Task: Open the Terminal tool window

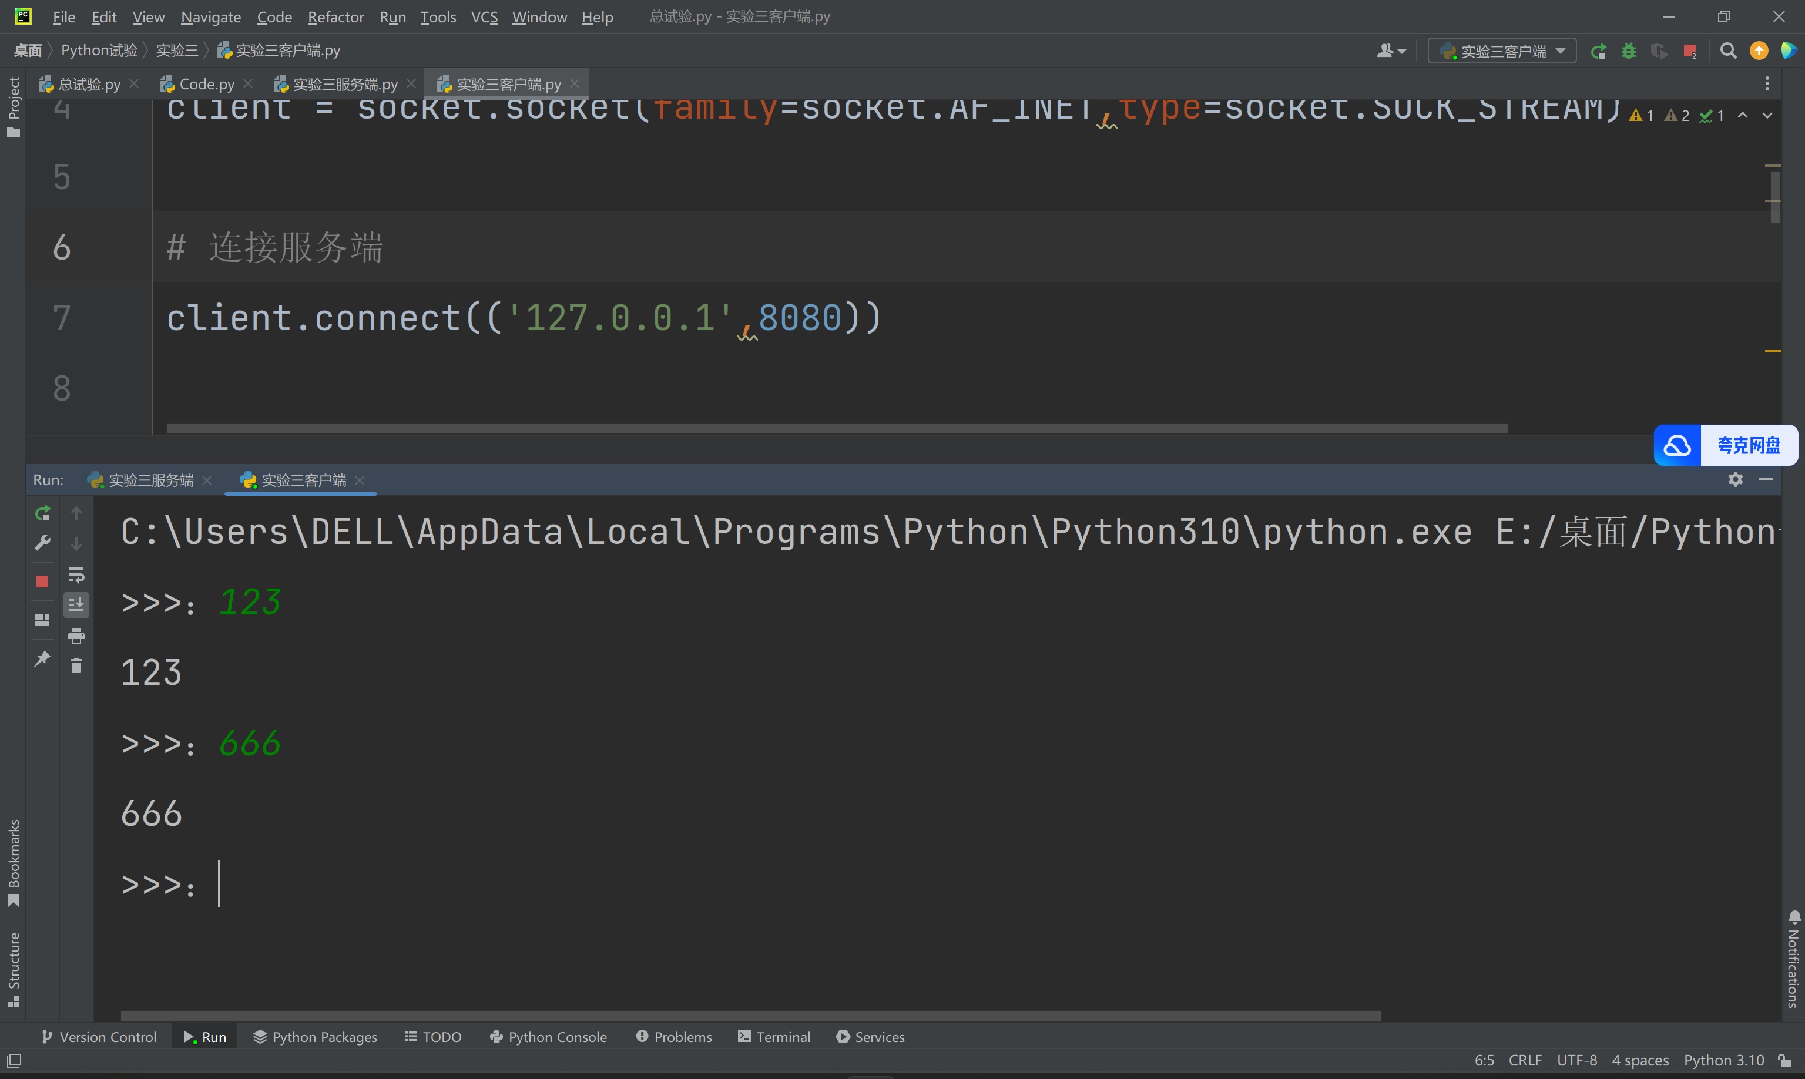Action: pos(774,1037)
